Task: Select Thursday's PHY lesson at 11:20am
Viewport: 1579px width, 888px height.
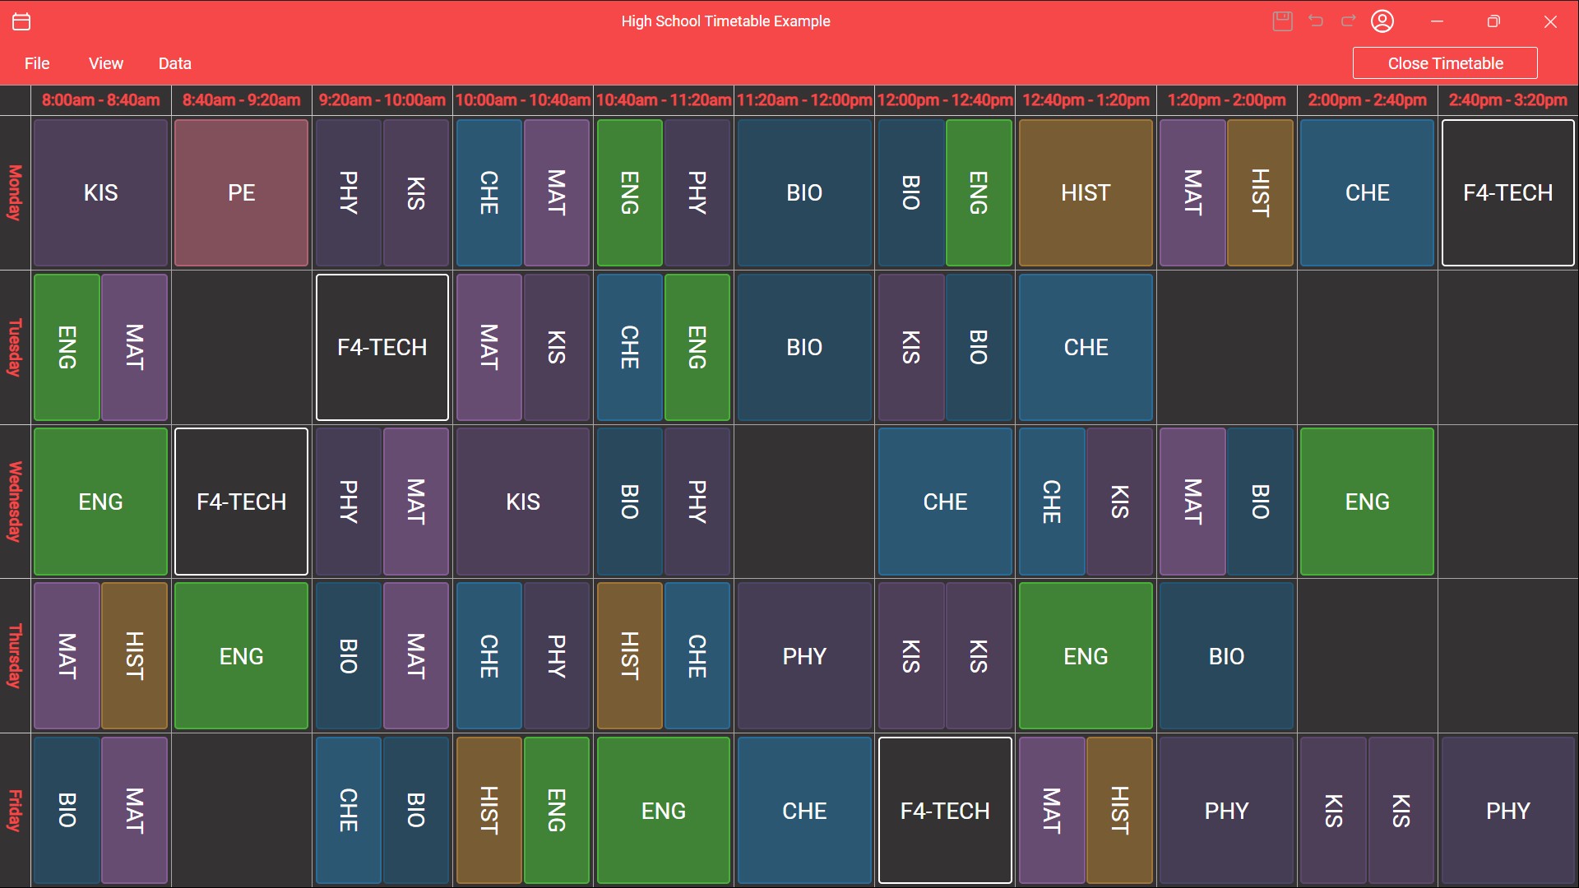Action: 804,656
